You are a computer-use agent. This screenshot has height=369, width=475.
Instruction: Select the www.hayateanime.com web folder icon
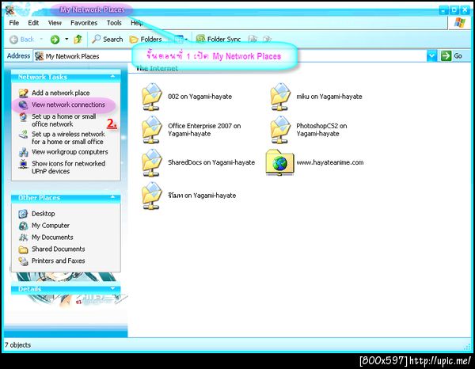pos(280,162)
